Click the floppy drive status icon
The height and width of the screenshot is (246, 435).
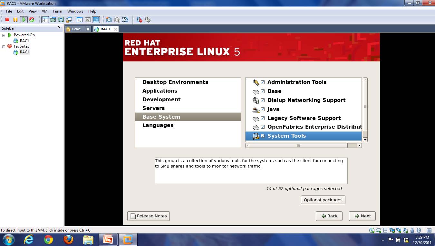[x=385, y=230]
